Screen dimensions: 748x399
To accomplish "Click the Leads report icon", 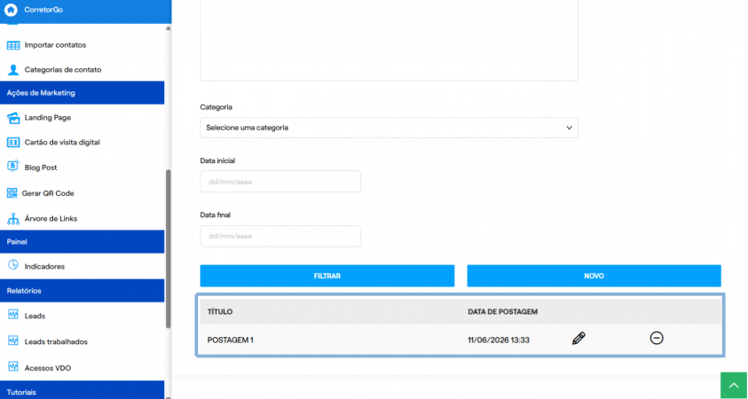I will [x=13, y=315].
